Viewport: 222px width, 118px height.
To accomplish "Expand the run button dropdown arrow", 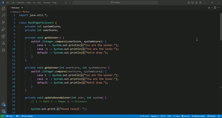I will click(x=211, y=8).
